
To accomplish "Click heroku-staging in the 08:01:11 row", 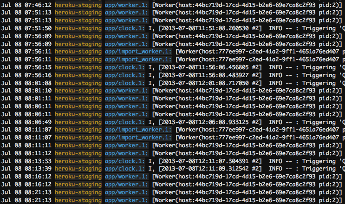I will 78,99.
